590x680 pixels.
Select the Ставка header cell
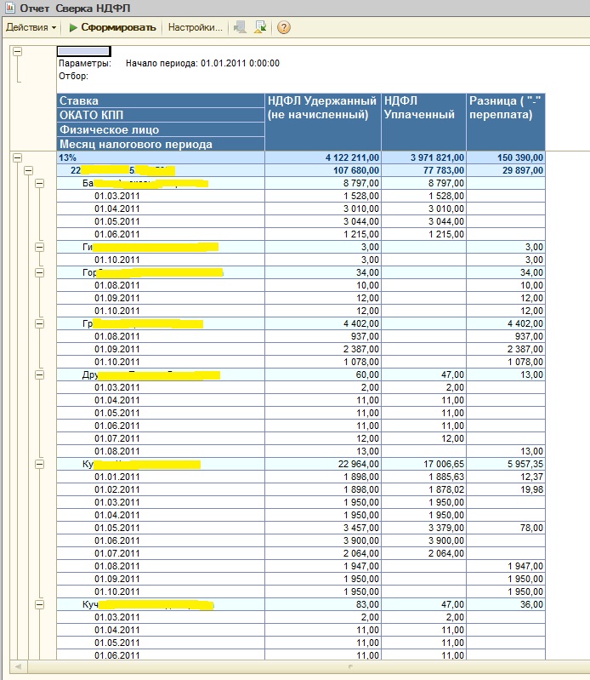point(161,100)
